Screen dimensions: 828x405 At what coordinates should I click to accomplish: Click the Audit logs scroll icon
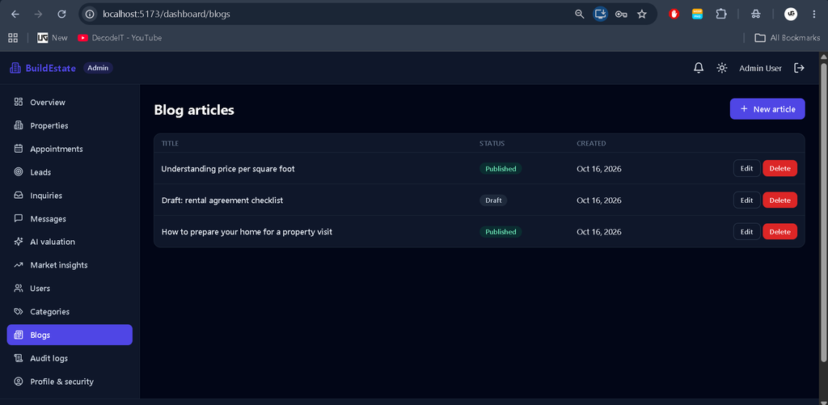pyautogui.click(x=19, y=358)
